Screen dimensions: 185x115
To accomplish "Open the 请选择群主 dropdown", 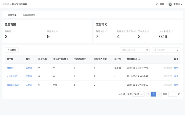I will (166, 50).
